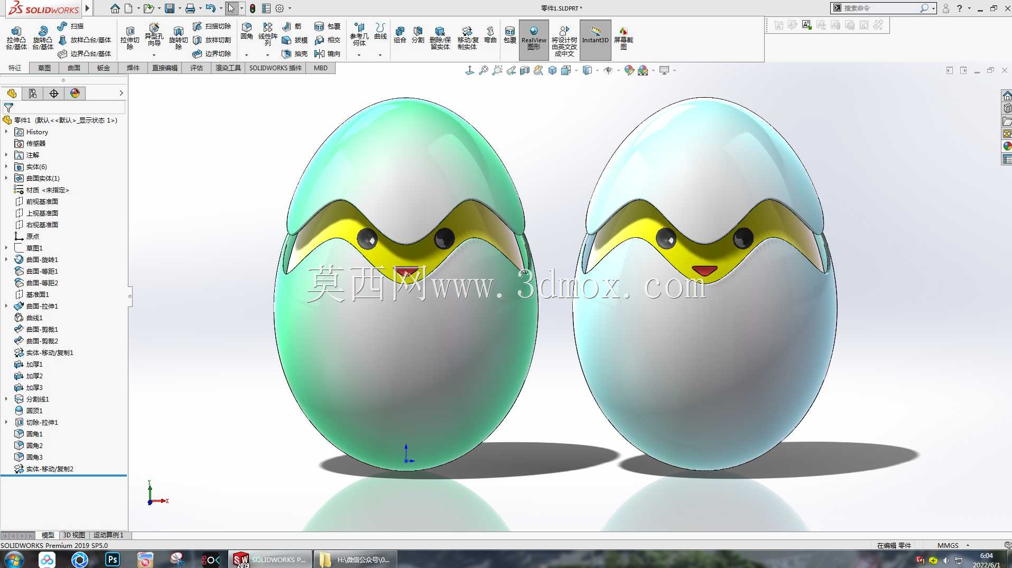Image resolution: width=1012 pixels, height=568 pixels.
Task: Click the Save icon in quick access toolbar
Action: [170, 8]
